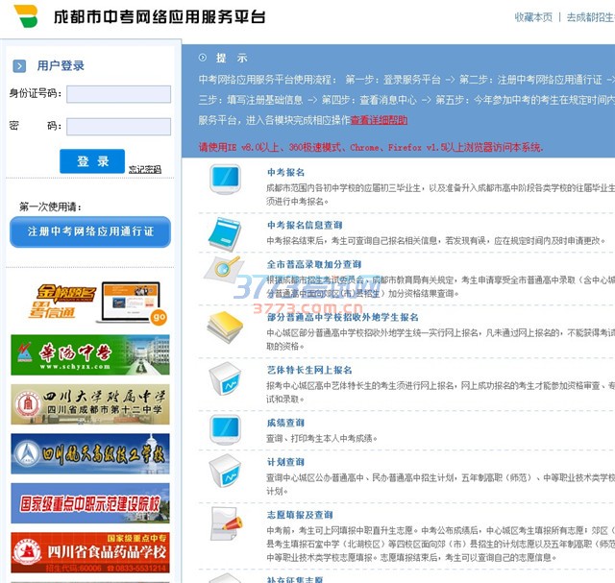Click the icon beside 艺体特长生网上报名
This screenshot has width=615, height=583.
point(227,377)
